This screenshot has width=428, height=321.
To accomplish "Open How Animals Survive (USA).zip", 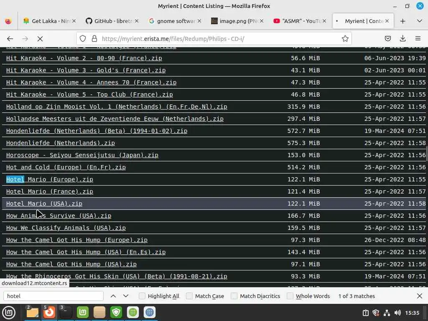I will pyautogui.click(x=59, y=216).
